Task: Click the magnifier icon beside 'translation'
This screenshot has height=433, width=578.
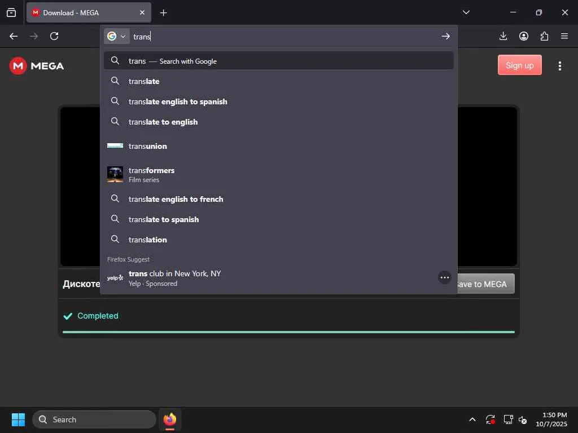Action: (x=115, y=239)
